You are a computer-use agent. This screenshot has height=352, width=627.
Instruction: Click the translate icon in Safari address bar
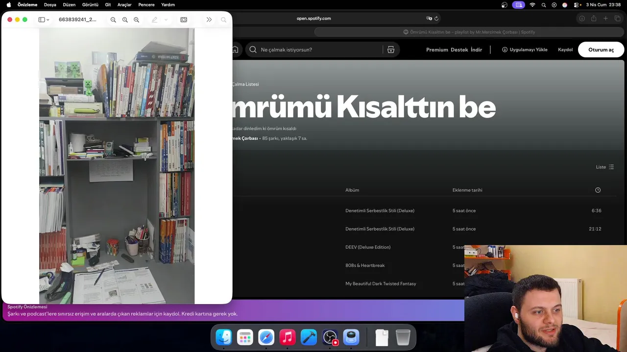click(x=429, y=19)
